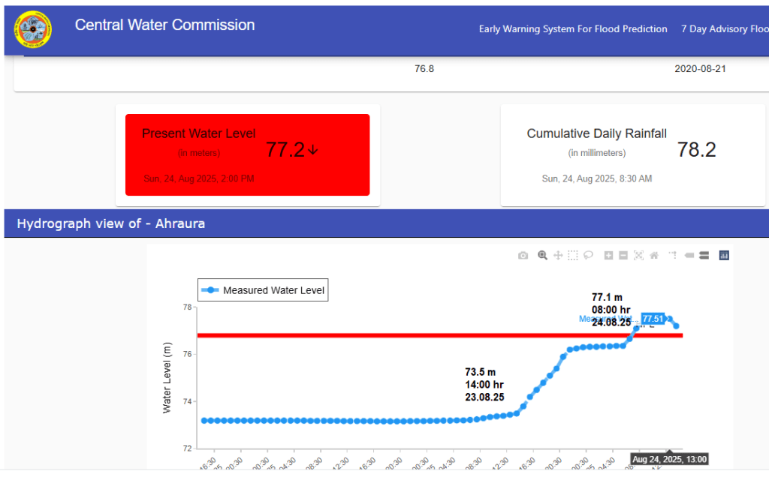The image size is (769, 477).
Task: Click the Cumulative Daily Rainfall card
Action: click(632, 154)
